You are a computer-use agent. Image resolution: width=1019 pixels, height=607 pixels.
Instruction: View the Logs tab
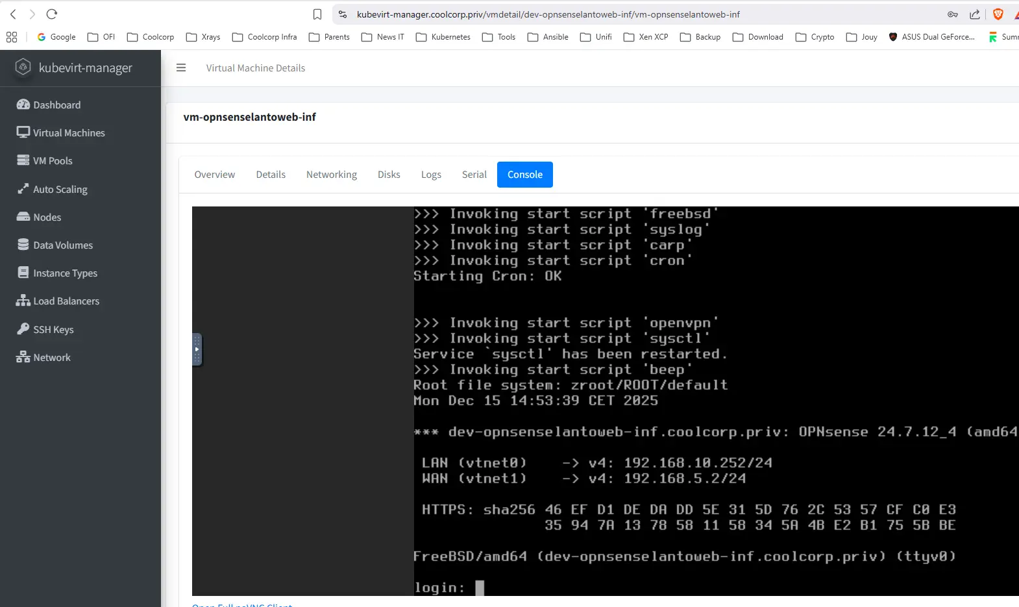(431, 175)
